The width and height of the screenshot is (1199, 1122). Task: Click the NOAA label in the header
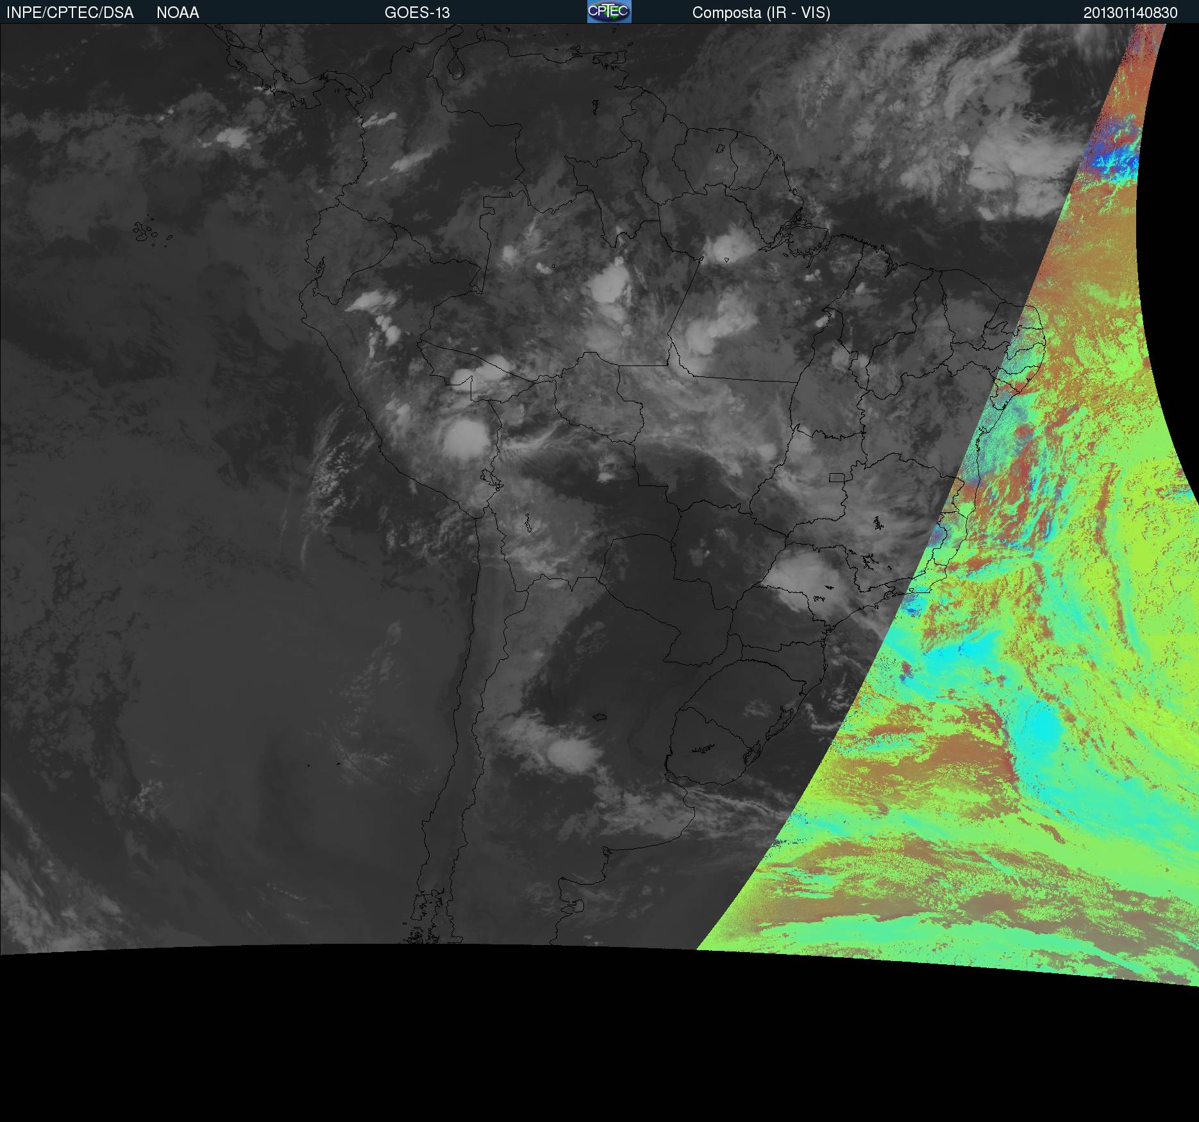(178, 13)
